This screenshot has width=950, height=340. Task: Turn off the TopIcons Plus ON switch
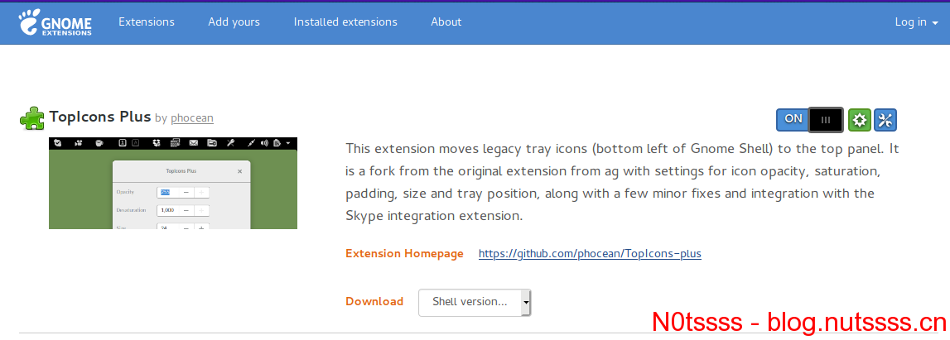click(x=809, y=120)
